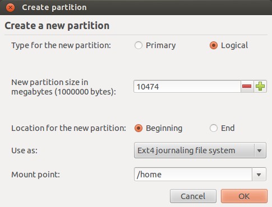This screenshot has height=207, width=272.
Task: Click the 'Mount point:' label
Action: coord(35,175)
